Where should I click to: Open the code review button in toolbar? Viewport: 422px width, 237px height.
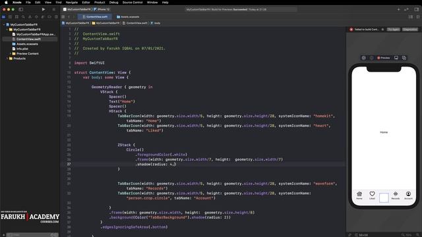[x=406, y=9]
